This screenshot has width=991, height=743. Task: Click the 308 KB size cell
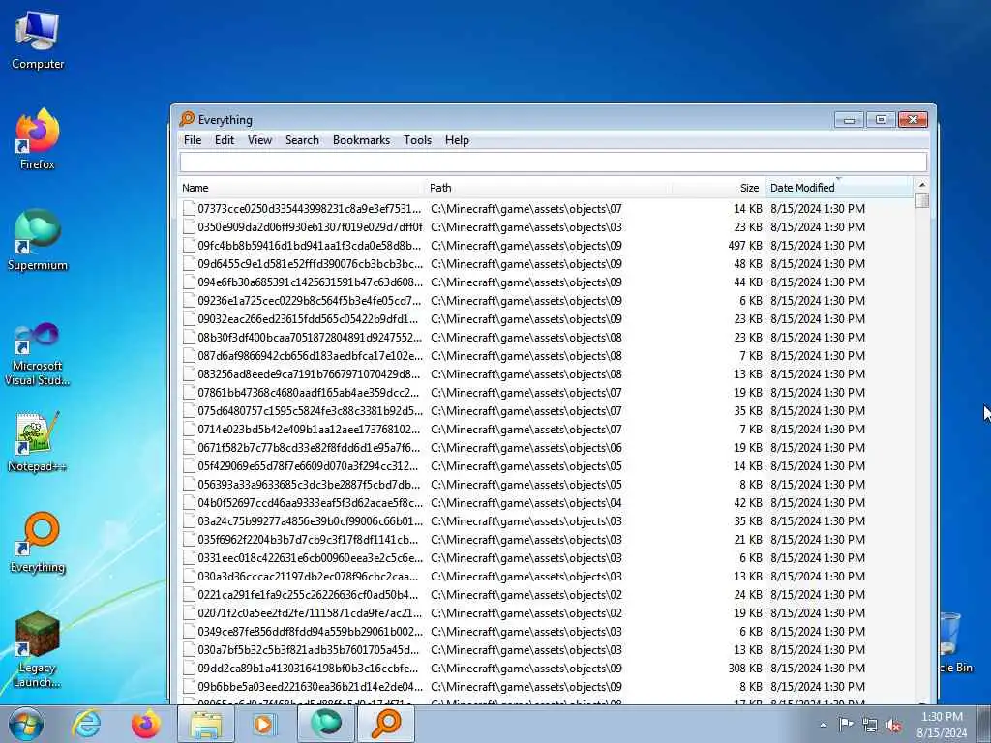point(744,668)
